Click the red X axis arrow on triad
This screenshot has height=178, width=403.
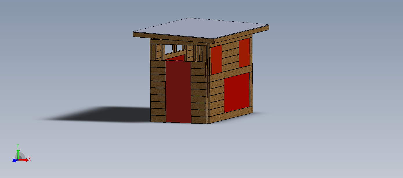[25, 159]
